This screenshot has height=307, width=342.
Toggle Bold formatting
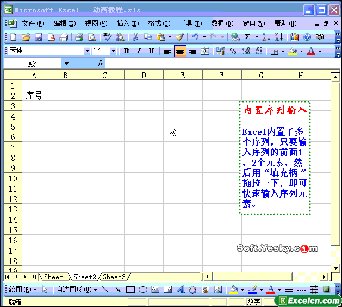click(126, 51)
